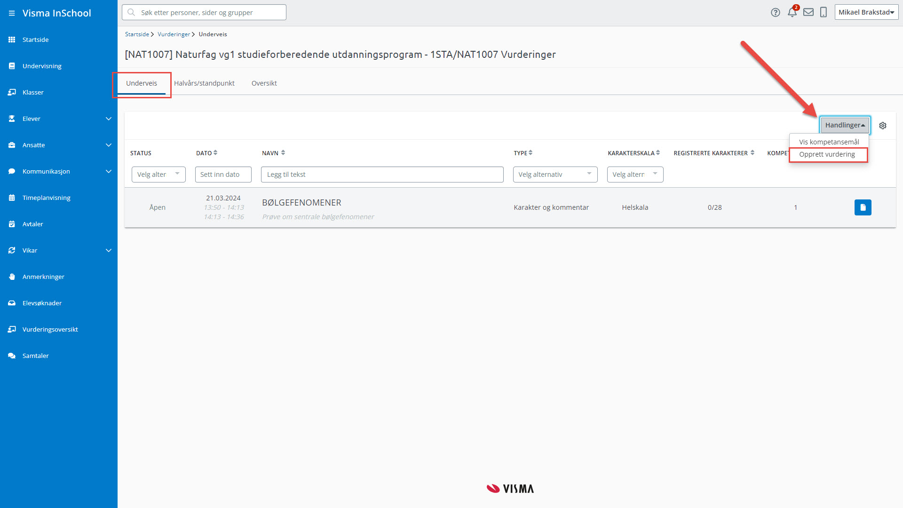Sort by TYPE column arrows
This screenshot has height=508, width=903.
(531, 153)
